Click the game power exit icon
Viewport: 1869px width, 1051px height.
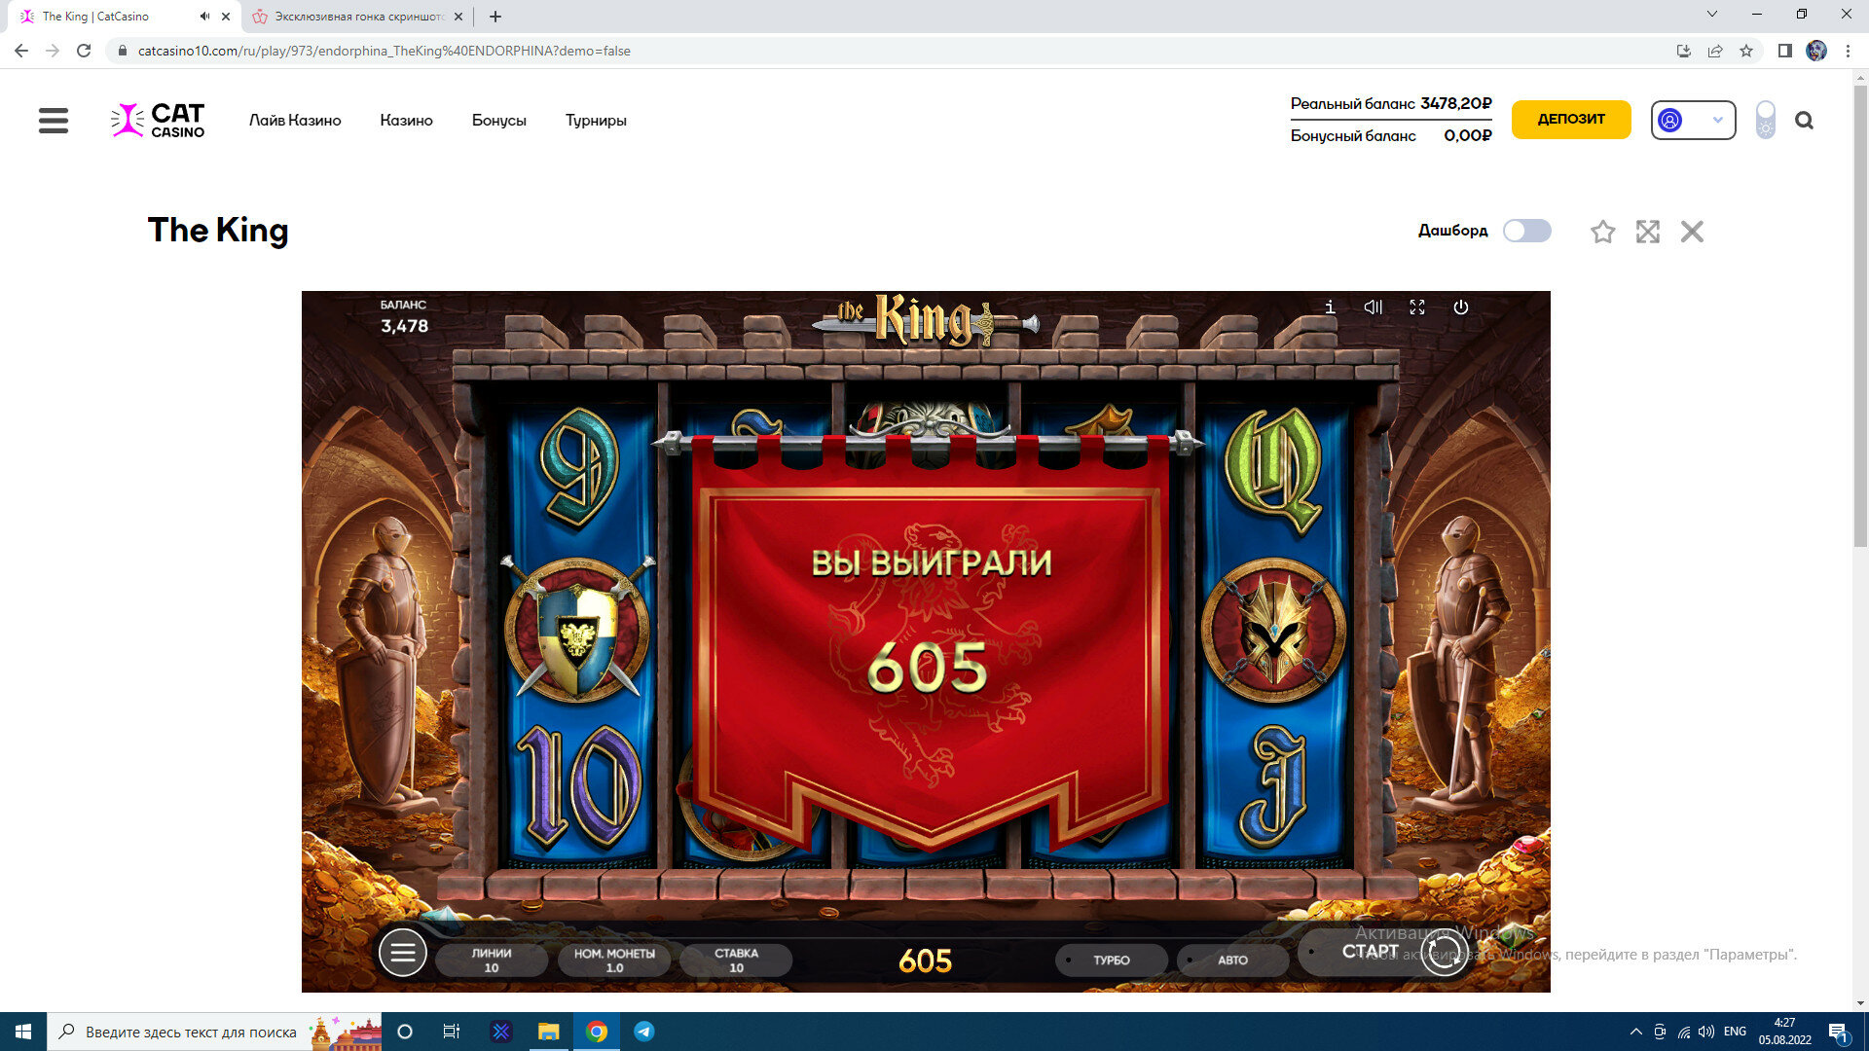click(x=1461, y=308)
